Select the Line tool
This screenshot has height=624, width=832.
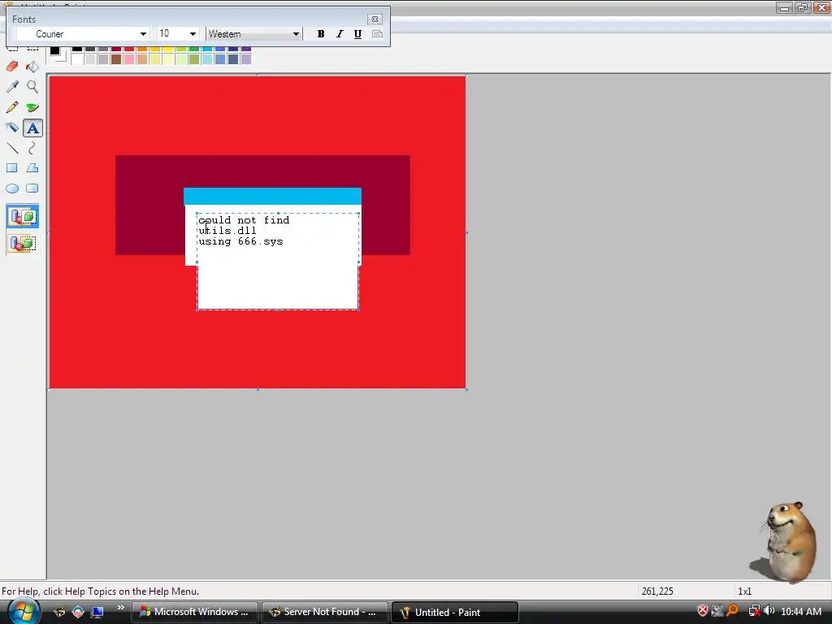(x=12, y=148)
